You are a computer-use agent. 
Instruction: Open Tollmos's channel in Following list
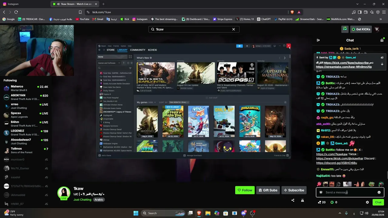[26, 150]
